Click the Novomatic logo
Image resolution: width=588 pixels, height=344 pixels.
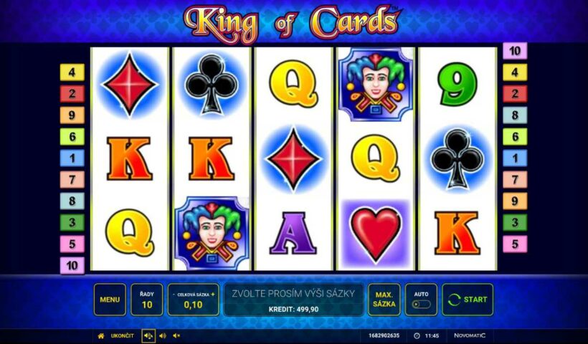470,335
